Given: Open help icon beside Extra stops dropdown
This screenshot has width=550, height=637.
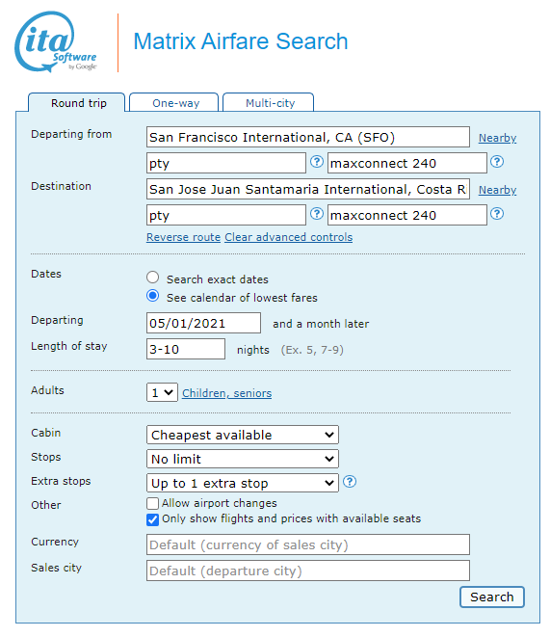Looking at the screenshot, I should pyautogui.click(x=350, y=482).
